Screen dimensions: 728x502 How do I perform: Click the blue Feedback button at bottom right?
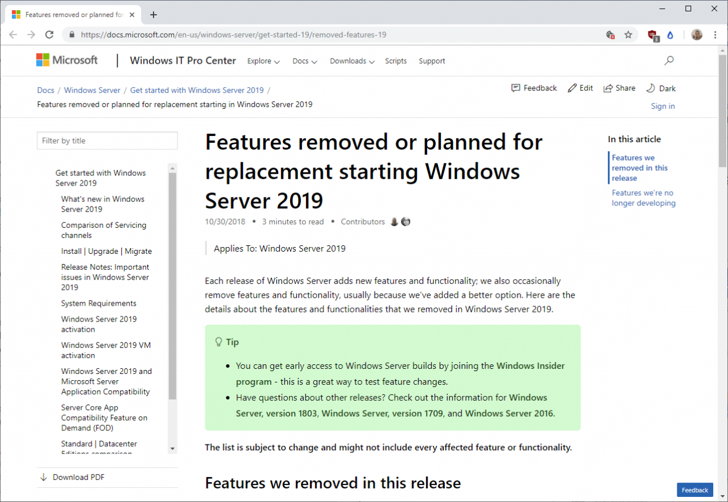(x=694, y=490)
